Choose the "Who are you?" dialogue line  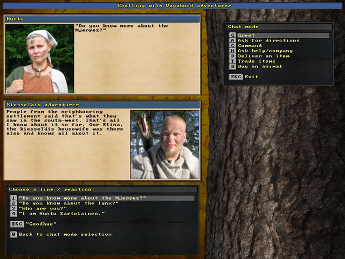40,208
